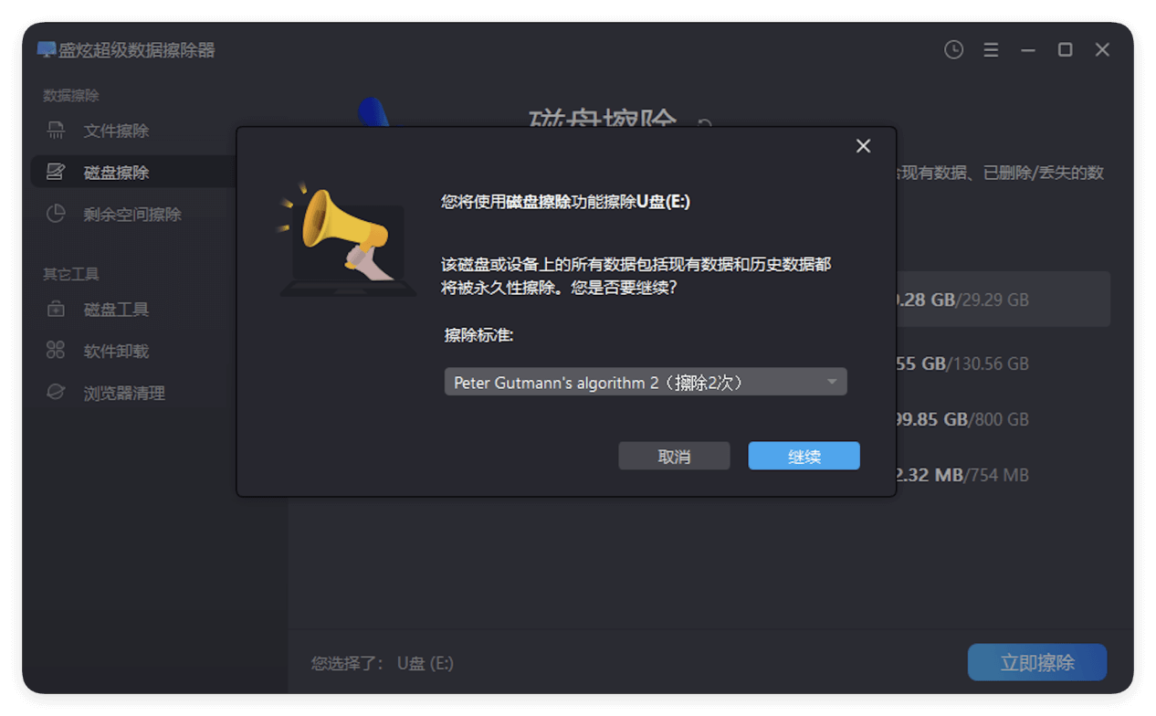Click the selected U盘 (E:) label
This screenshot has height=716, width=1156.
[423, 663]
